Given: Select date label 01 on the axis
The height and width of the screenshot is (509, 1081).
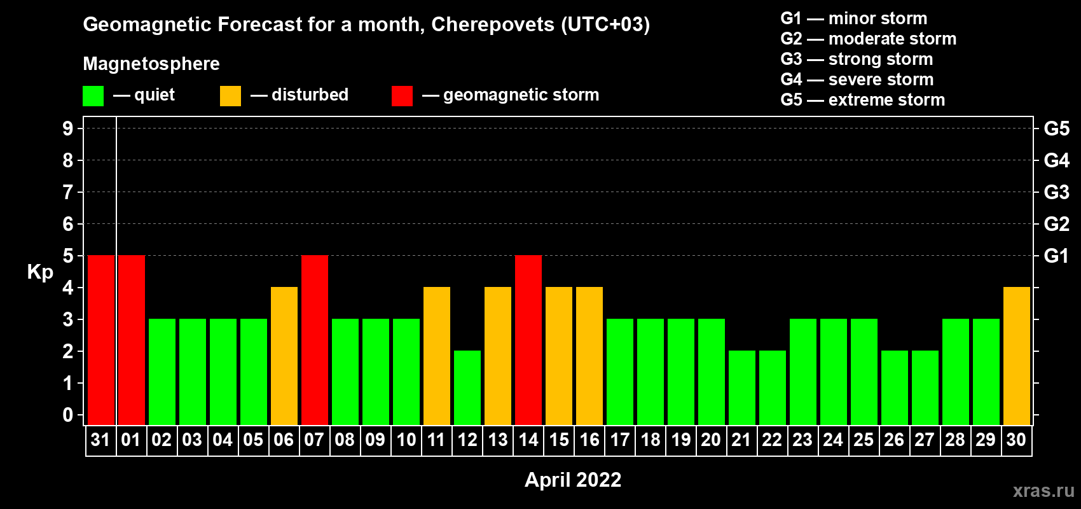Looking at the screenshot, I should (131, 440).
